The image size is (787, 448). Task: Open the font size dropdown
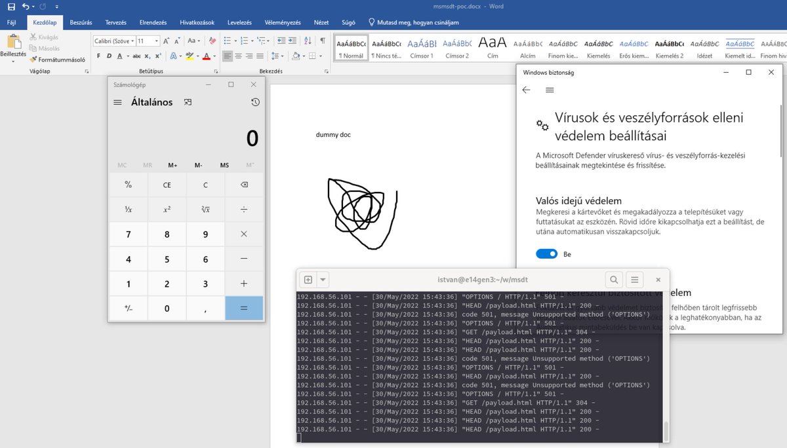click(x=156, y=41)
